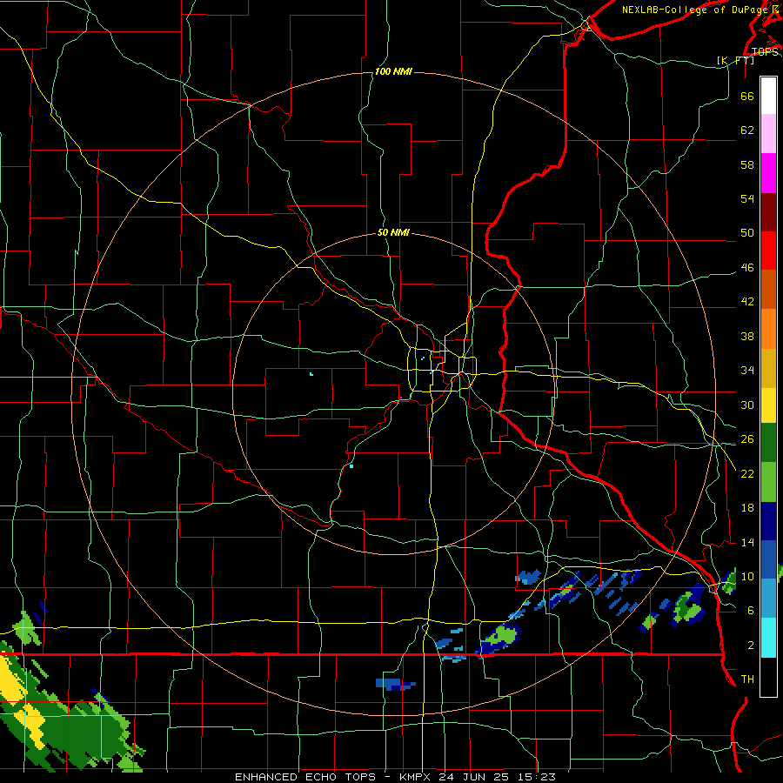Viewport: 783px width, 783px height.
Task: Click the ENHANCED ECHO TOPS product title
Action: (305, 777)
